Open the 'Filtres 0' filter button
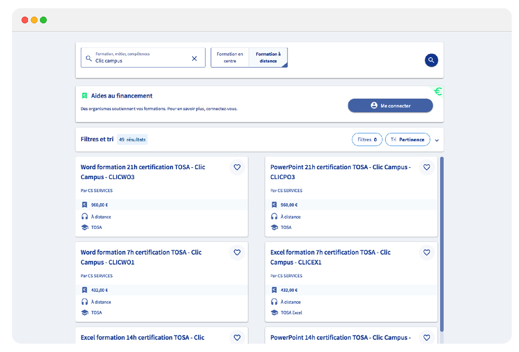 click(367, 140)
